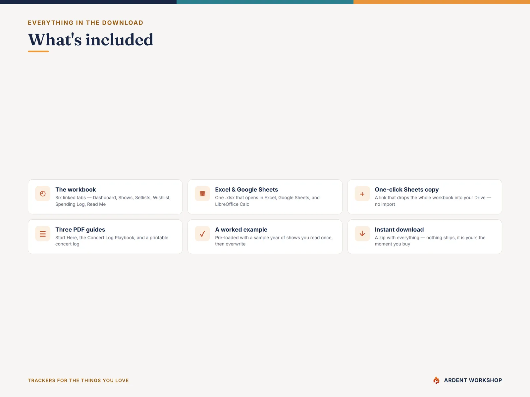Click the list-lines icon for Three PDF guides

click(43, 234)
